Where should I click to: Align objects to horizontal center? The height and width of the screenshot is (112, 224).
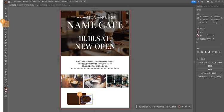[206, 52]
